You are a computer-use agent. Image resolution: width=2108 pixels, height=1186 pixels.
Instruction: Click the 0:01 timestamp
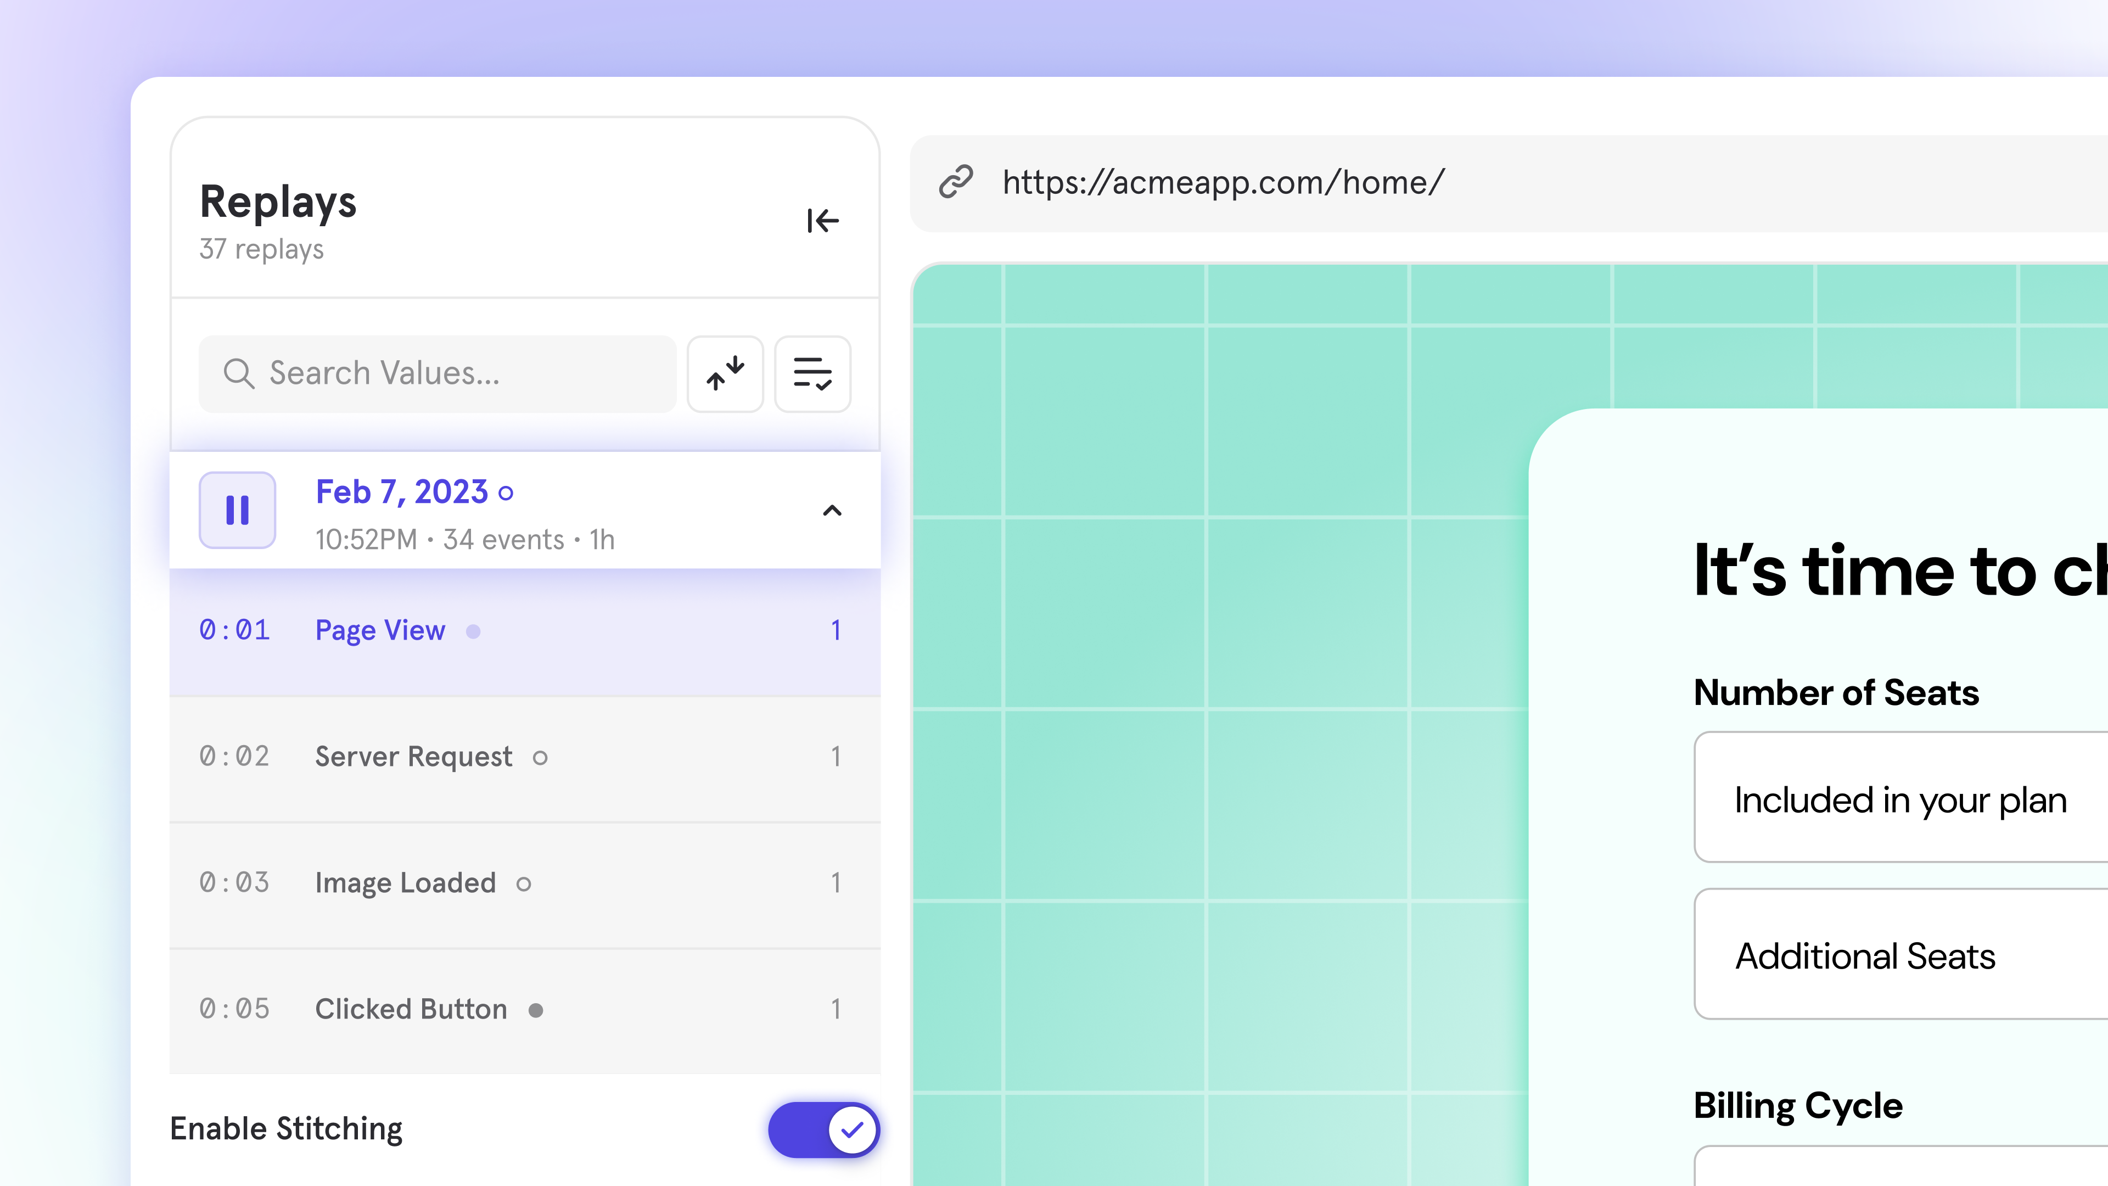click(234, 630)
